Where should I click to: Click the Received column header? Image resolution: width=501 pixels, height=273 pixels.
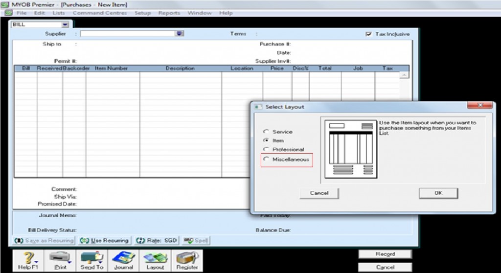coord(49,68)
